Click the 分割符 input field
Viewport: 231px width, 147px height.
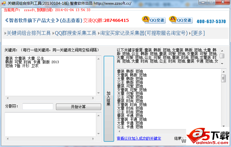[x=38, y=106]
